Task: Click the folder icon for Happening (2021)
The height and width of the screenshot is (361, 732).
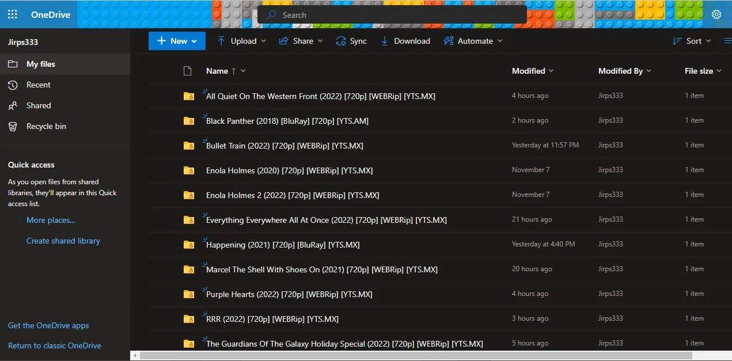Action: click(x=188, y=245)
